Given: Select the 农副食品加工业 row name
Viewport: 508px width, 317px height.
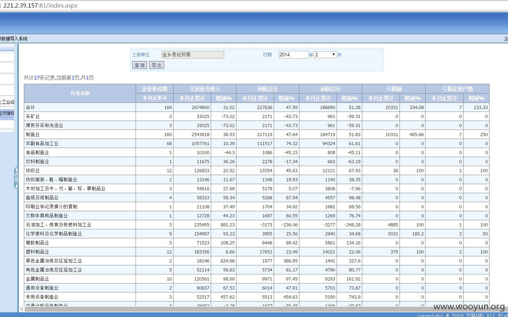Looking at the screenshot, I should (x=42, y=143).
